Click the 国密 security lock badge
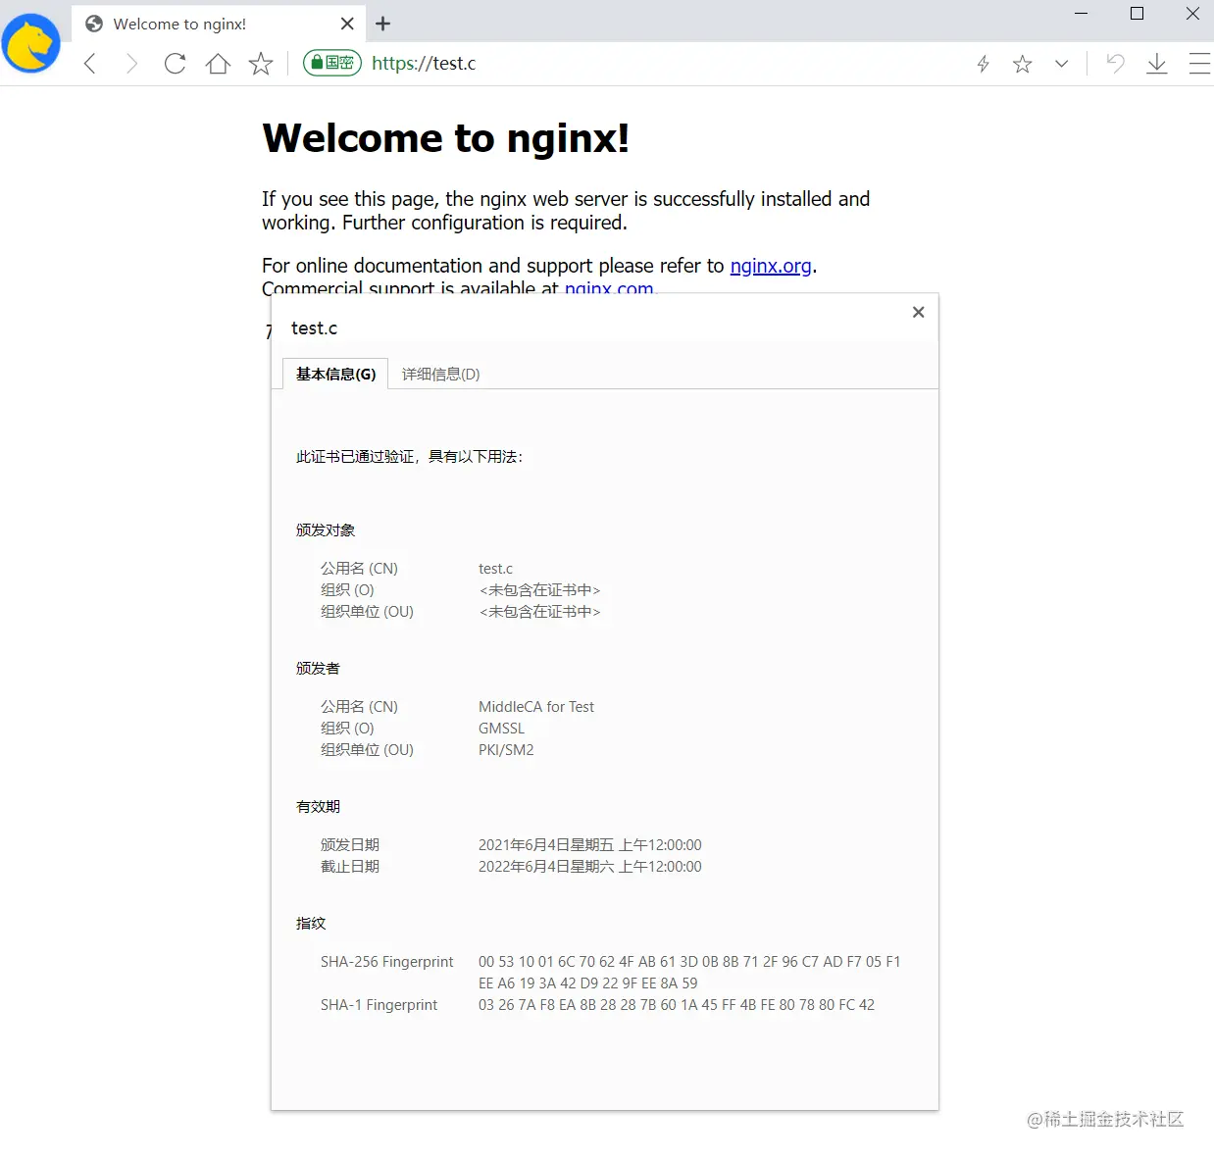This screenshot has height=1159, width=1214. click(332, 63)
